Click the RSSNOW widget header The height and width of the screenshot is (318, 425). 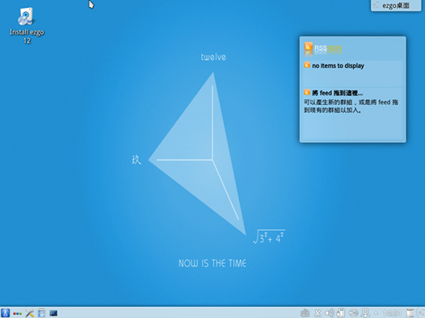pos(352,49)
